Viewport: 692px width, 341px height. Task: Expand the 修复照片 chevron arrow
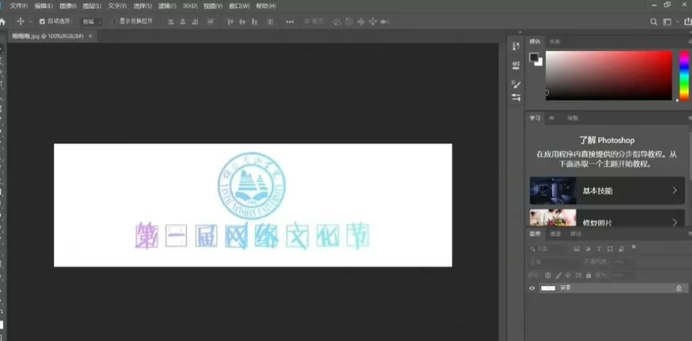(674, 222)
